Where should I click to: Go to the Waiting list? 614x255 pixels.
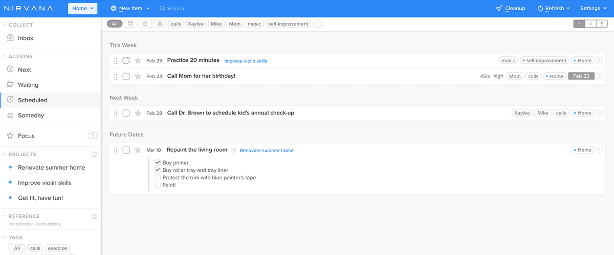click(x=28, y=85)
